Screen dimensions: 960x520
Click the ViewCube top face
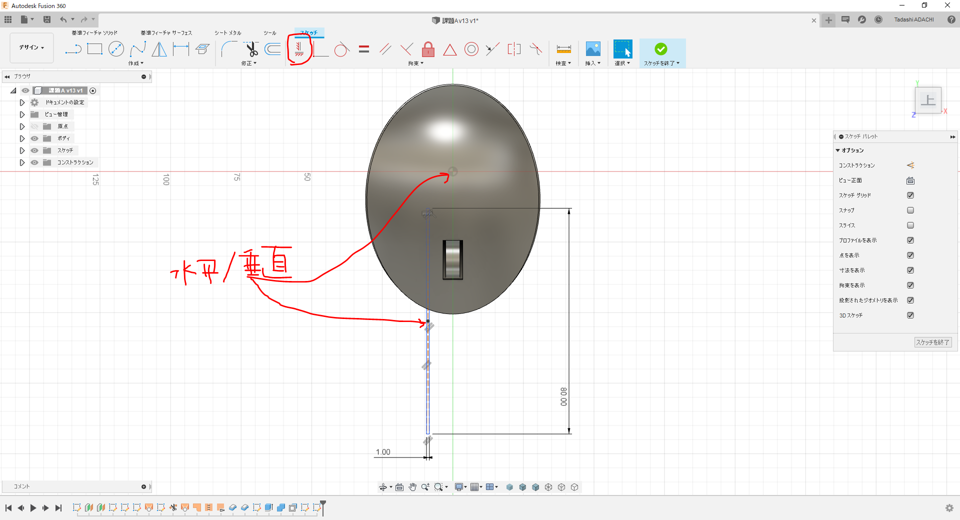(928, 100)
